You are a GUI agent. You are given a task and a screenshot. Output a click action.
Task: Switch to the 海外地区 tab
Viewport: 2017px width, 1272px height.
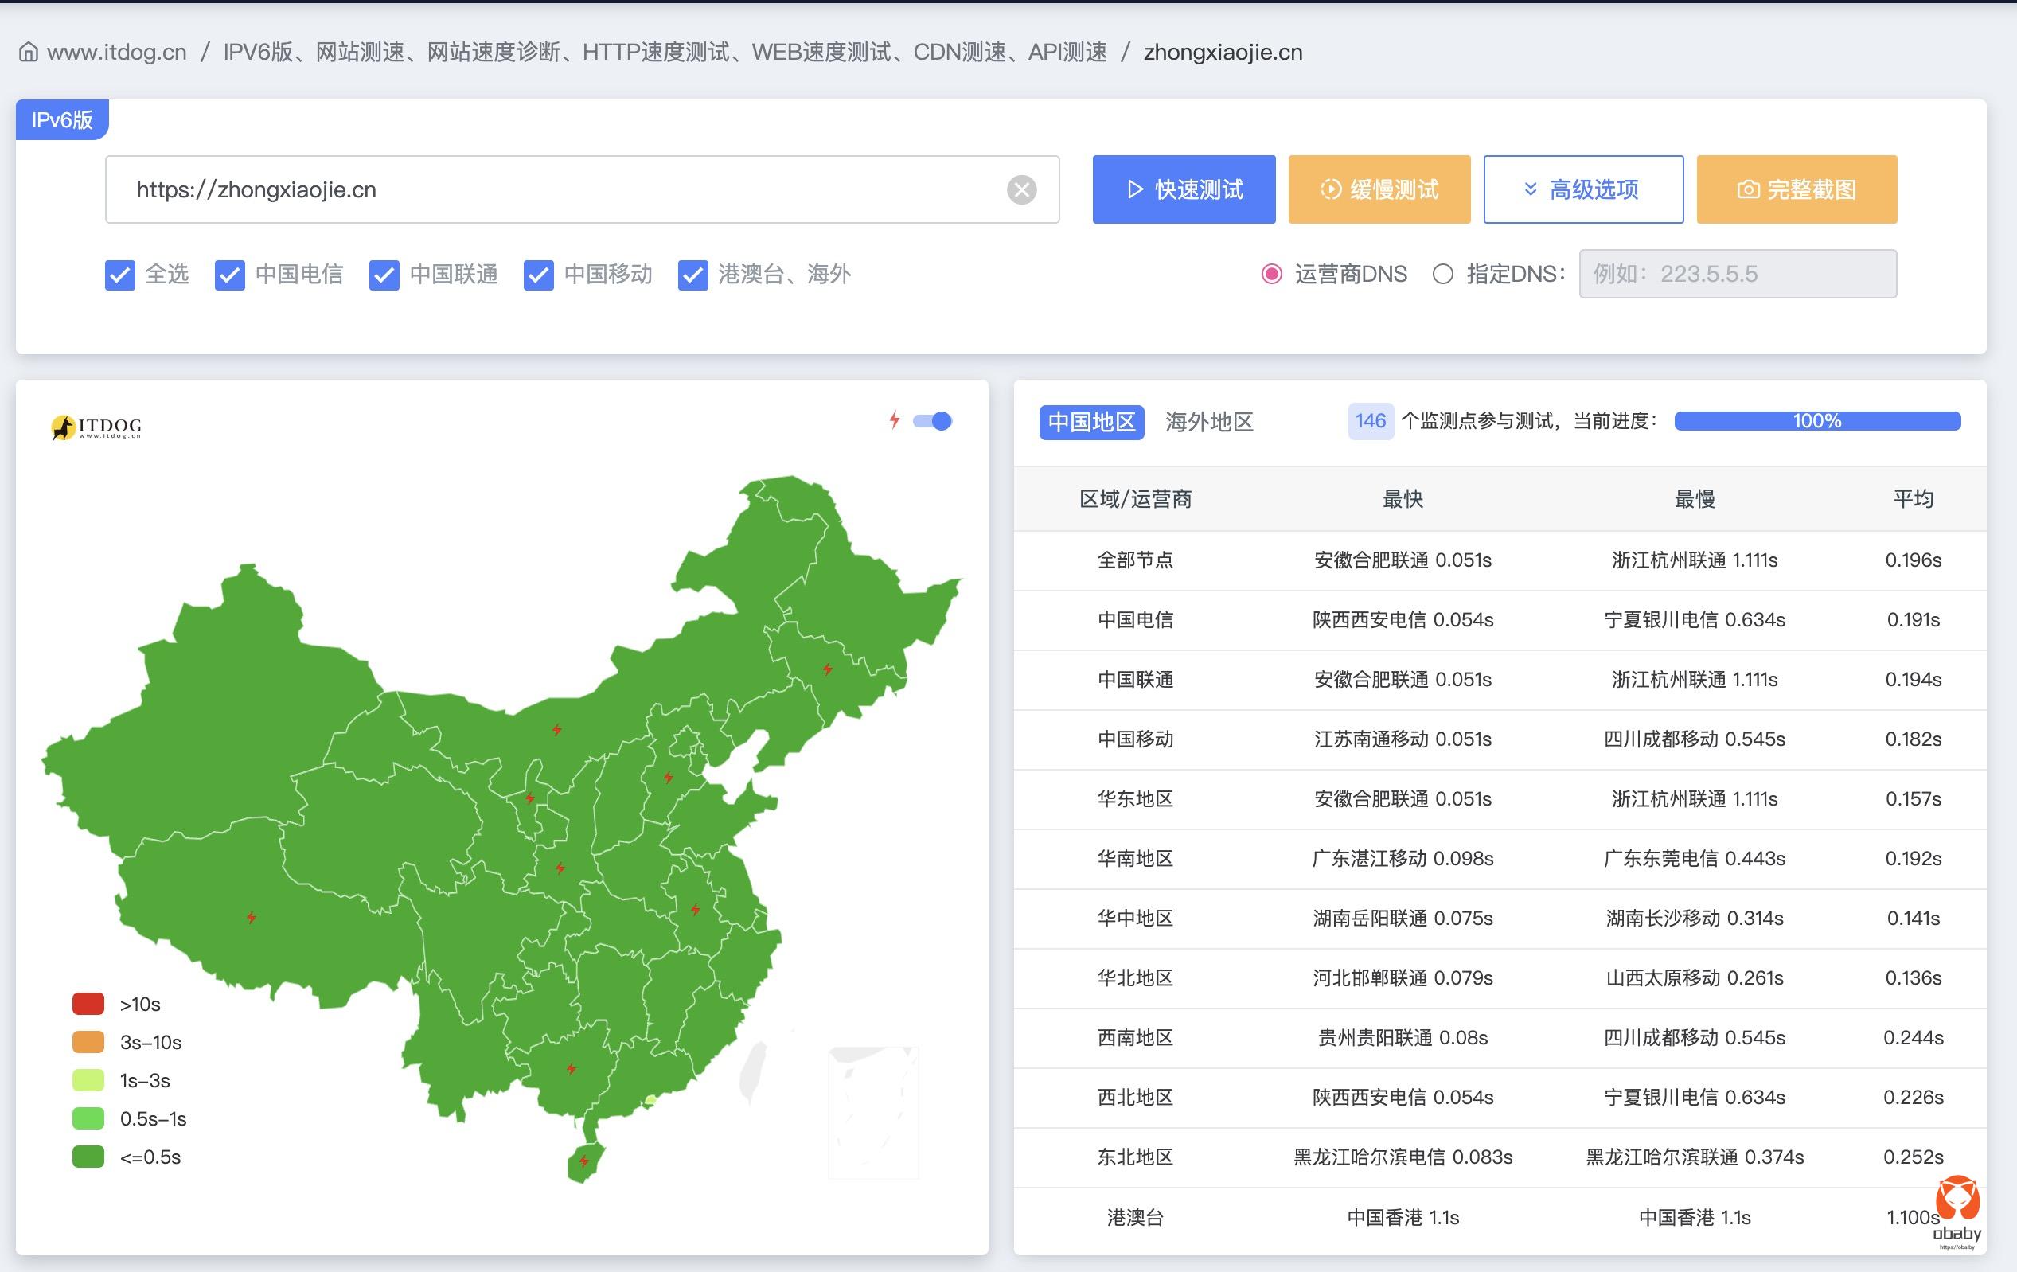coord(1209,421)
